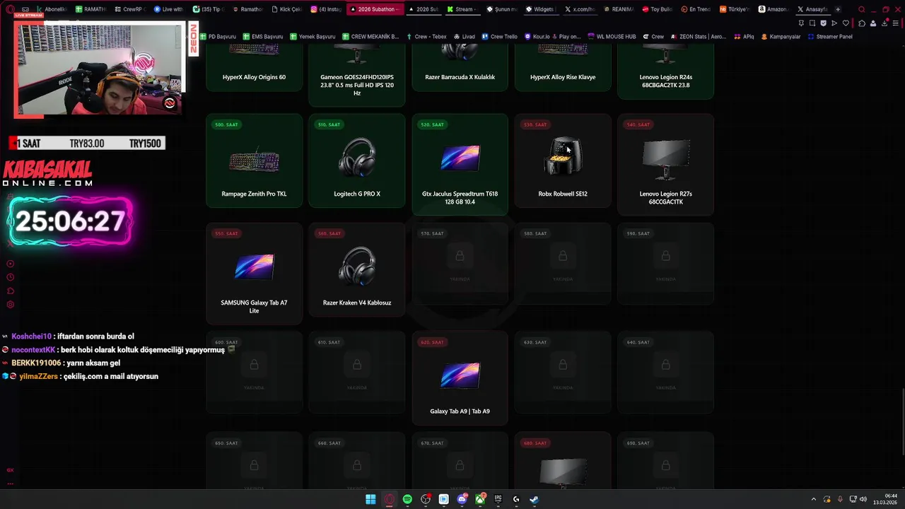Click Gtx Jaculus Spreadtrum T618 tablet image
Viewport: 905px width, 509px height.
(460, 158)
